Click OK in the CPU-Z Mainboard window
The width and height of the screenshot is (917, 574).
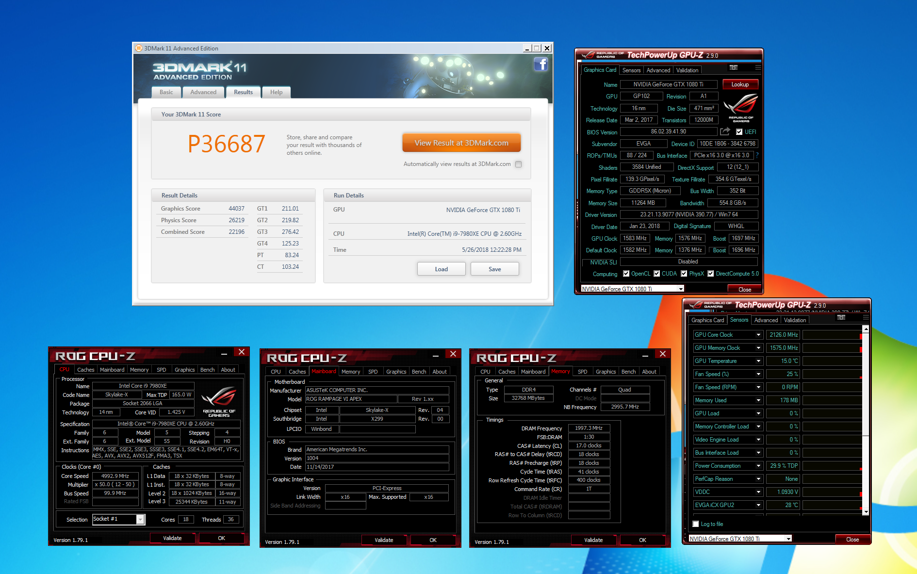pos(433,540)
